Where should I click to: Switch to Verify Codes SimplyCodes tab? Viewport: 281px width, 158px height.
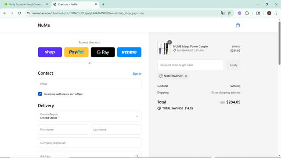pyautogui.click(x=25, y=4)
